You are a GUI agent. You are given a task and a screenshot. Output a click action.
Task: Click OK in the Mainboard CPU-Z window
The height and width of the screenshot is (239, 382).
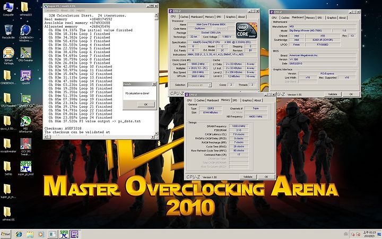point(351,94)
